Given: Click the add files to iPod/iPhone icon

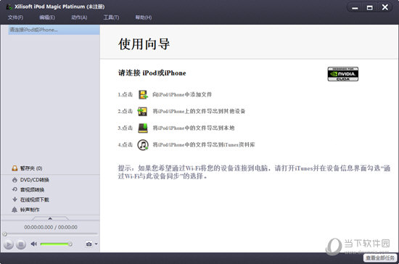Looking at the screenshot, I should 143,94.
